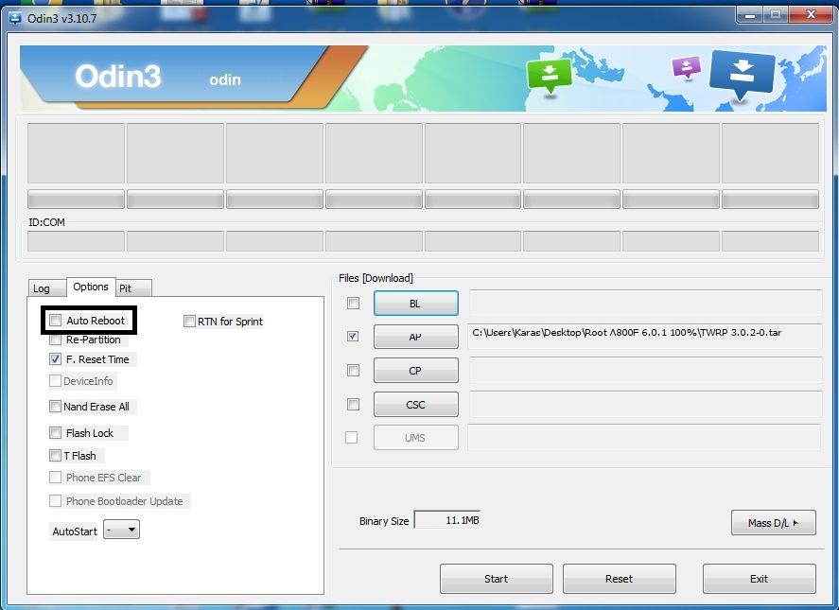839x610 pixels.
Task: Click the CSC file path field
Action: (x=645, y=404)
